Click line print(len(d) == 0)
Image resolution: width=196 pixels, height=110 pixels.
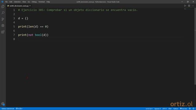[33, 27]
